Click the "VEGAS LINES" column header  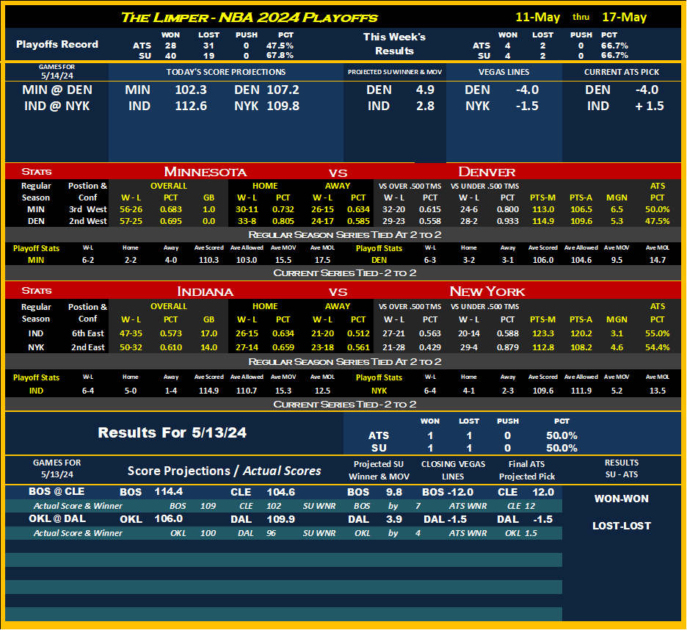point(504,73)
